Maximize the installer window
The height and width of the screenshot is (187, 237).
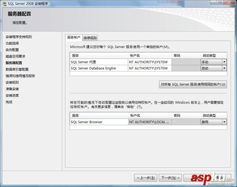pyautogui.click(x=220, y=3)
